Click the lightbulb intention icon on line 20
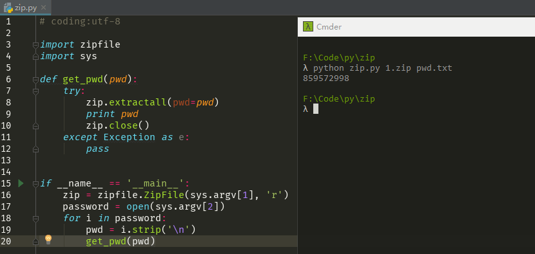The image size is (535, 254). click(x=48, y=240)
